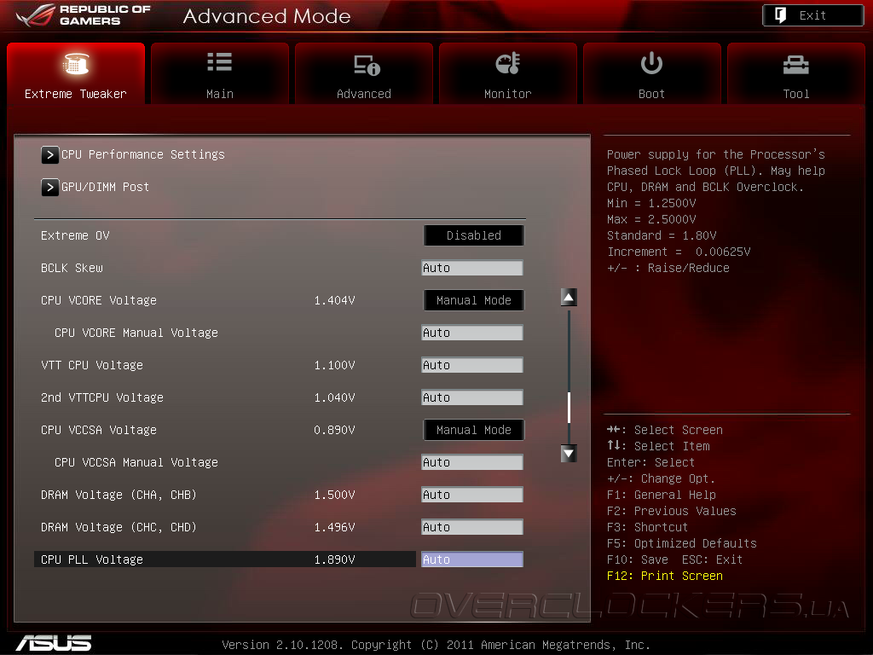Click the Version 2.10.1208 copyright text
This screenshot has height=655, width=873.
coord(436,645)
